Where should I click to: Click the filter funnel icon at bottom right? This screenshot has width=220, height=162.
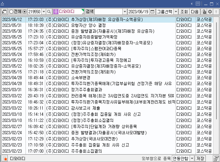216,158
